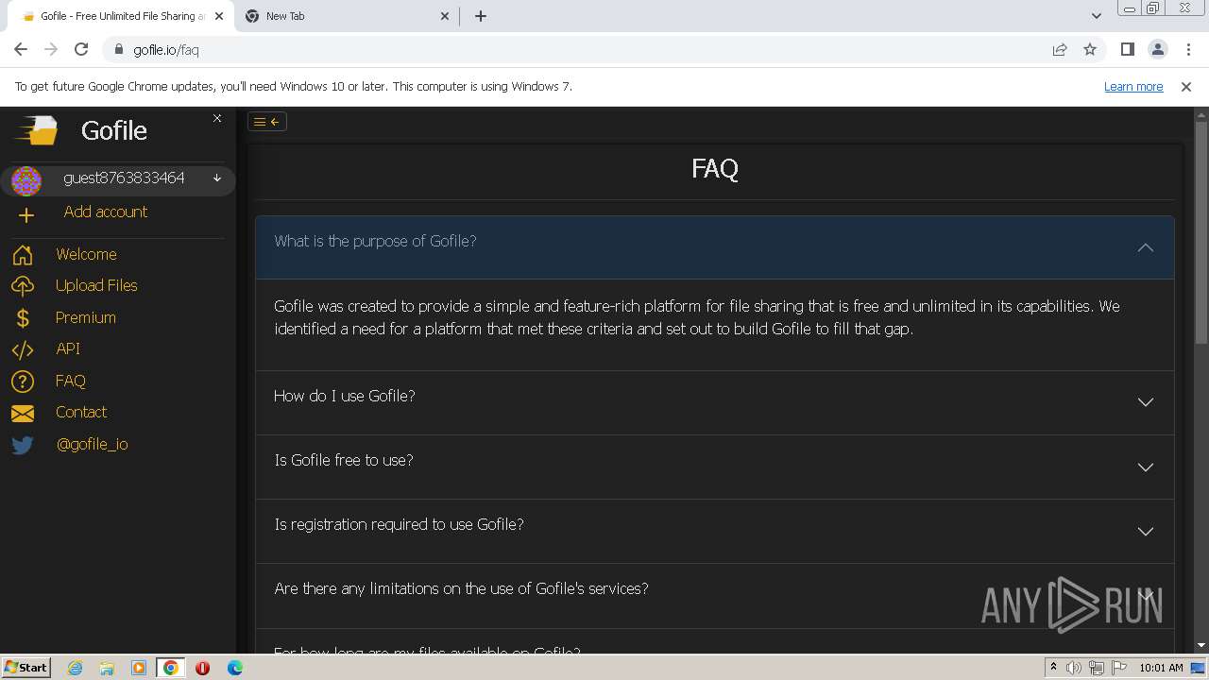Open the guest8763833464 account dropdown arrow
The width and height of the screenshot is (1209, 680).
217,178
